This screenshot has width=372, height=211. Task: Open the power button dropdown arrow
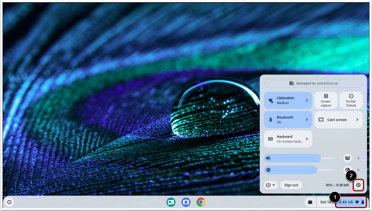pos(274,185)
